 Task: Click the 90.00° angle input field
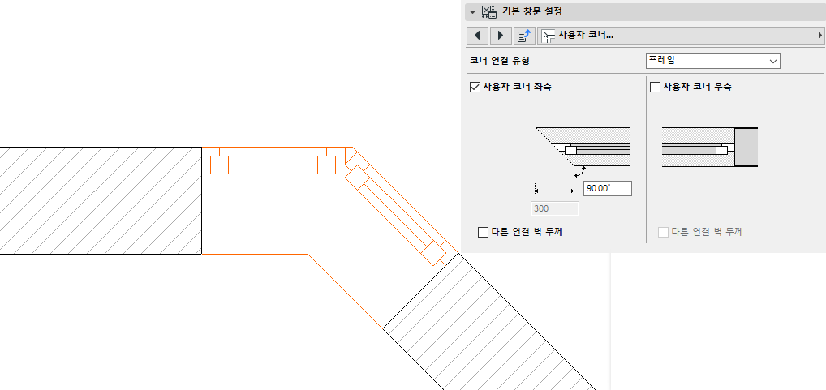pos(608,188)
